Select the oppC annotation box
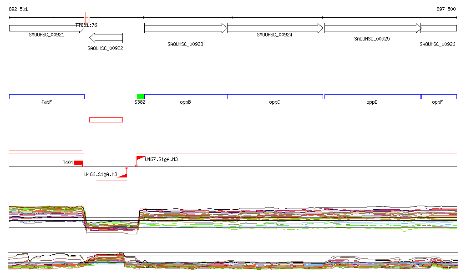The image size is (466, 278). pyautogui.click(x=275, y=96)
